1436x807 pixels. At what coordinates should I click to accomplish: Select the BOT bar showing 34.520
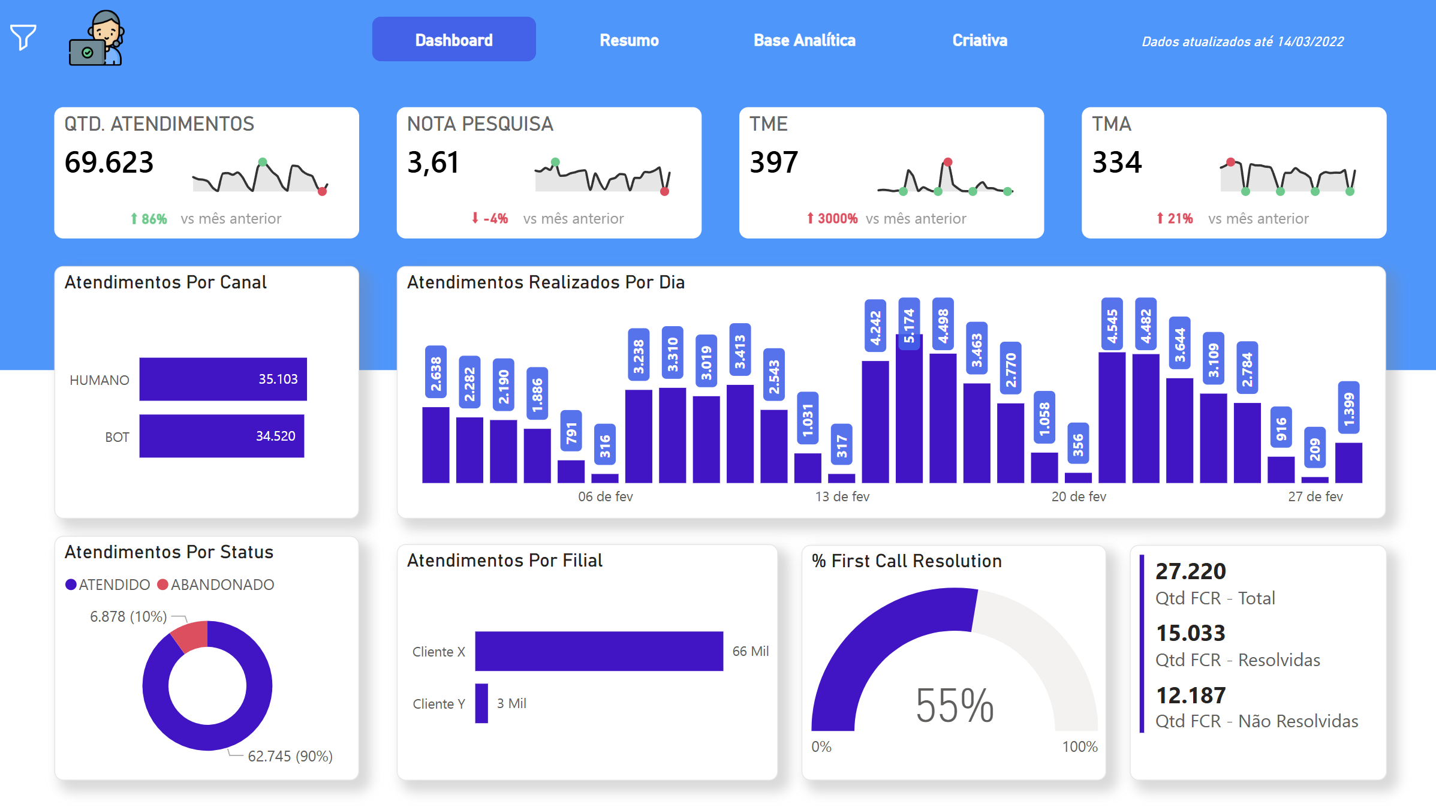click(x=221, y=436)
